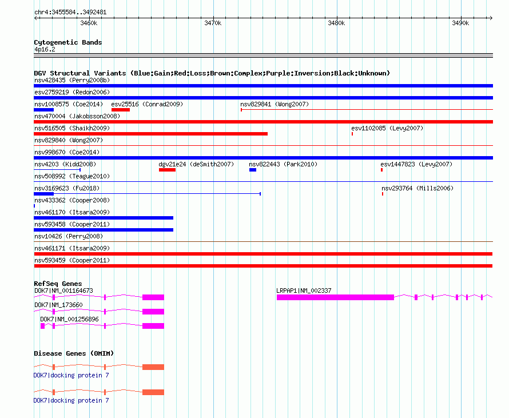Open the nsv470004 (Jakobsson2008) loss variant

tap(263, 122)
